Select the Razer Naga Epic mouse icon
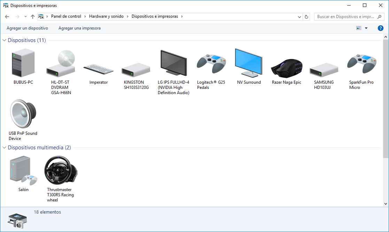Screen dimensions: 389x232 tap(287, 68)
